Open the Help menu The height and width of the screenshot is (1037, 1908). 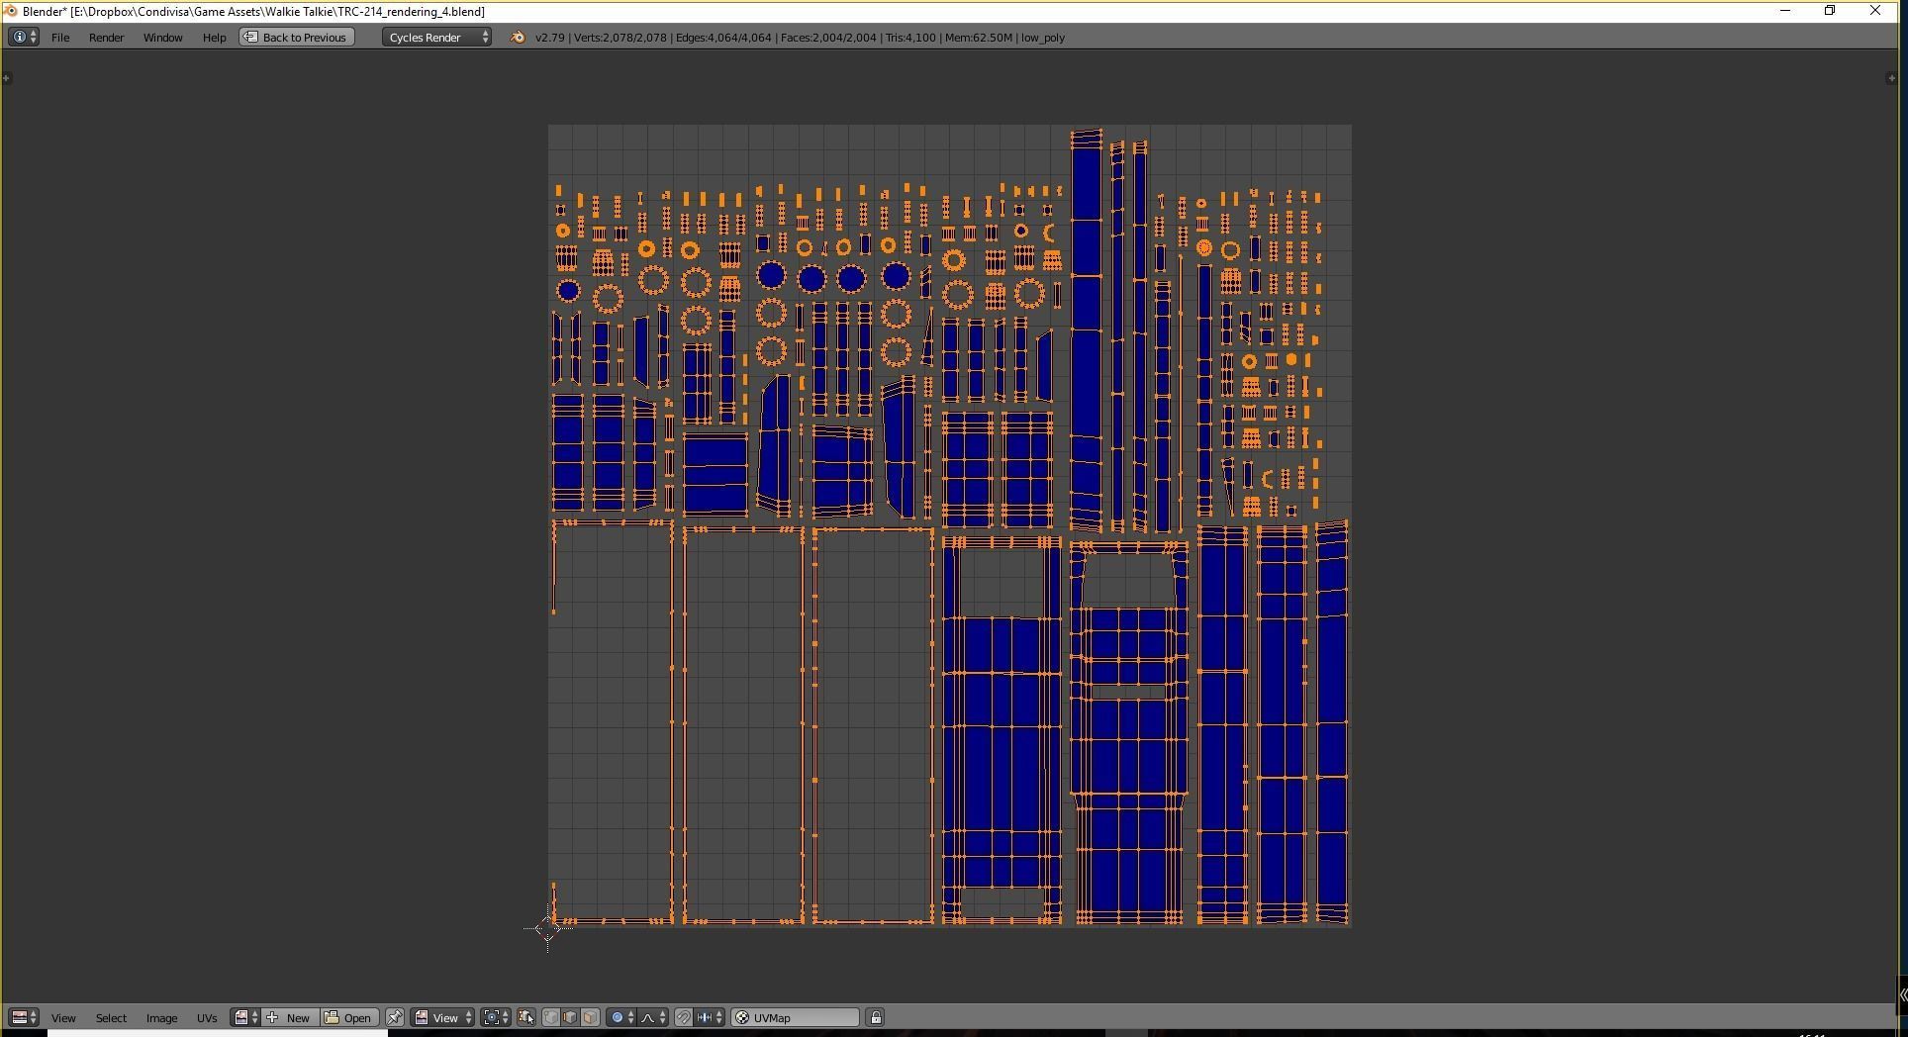pos(214,38)
